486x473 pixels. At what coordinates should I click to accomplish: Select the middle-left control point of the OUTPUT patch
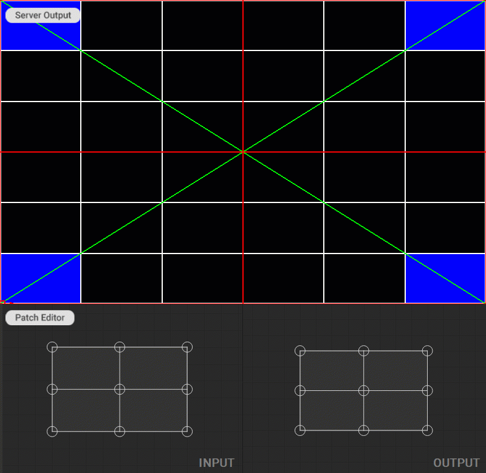click(300, 390)
